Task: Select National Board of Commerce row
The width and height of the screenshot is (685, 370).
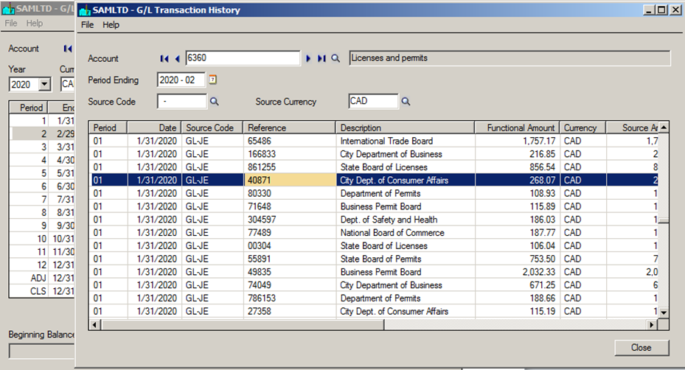Action: click(x=375, y=232)
